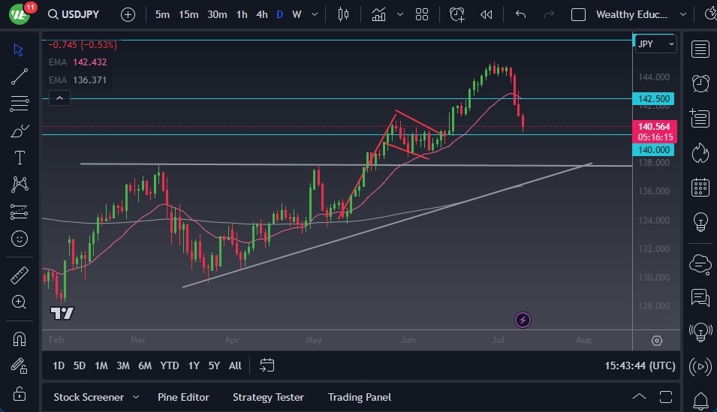
Task: Switch to the Pine Editor tab
Action: [183, 397]
